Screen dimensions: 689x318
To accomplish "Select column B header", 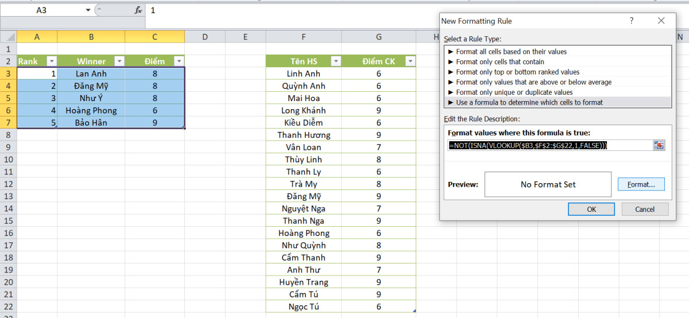I will click(91, 37).
